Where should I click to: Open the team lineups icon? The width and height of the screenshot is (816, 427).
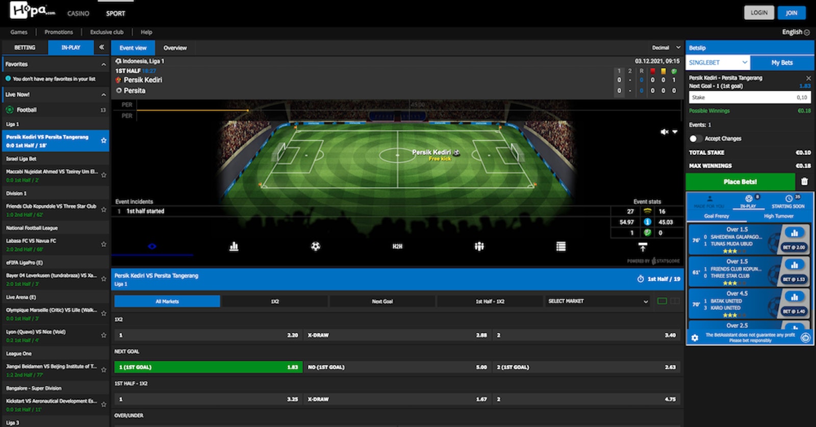479,247
